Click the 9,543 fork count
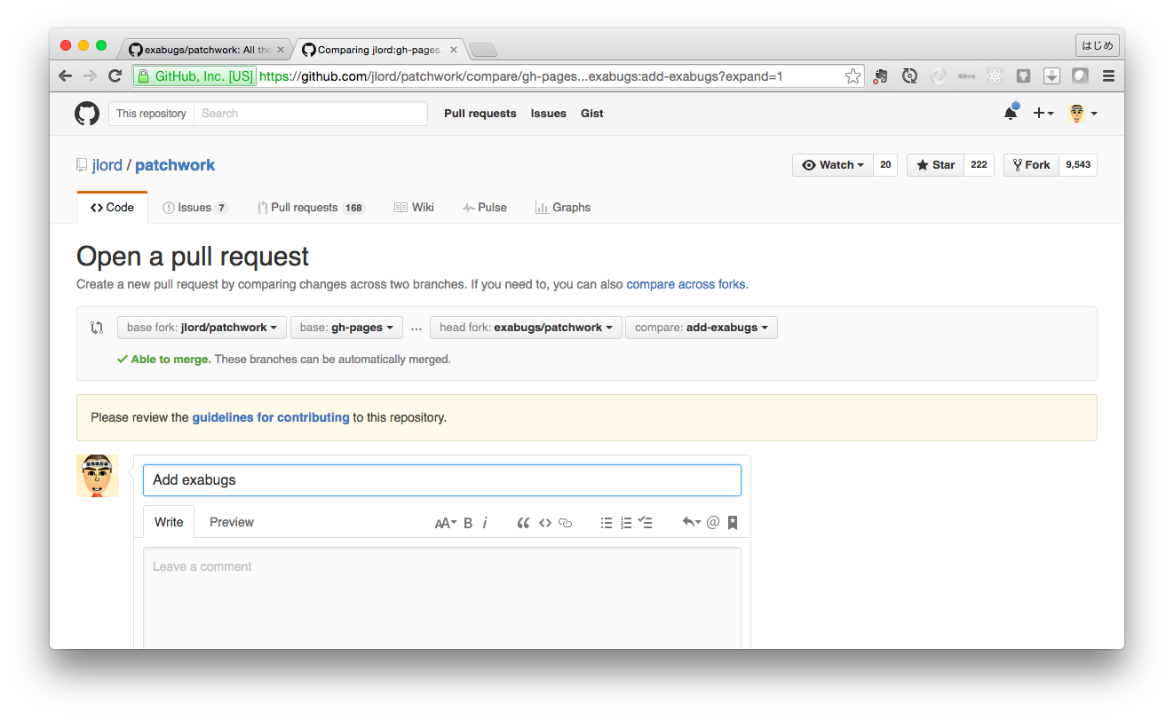 (x=1078, y=165)
